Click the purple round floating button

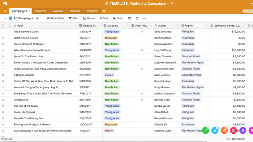click(243, 130)
